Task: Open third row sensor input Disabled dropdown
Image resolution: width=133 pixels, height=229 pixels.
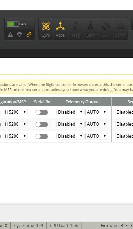Action: coord(124,136)
